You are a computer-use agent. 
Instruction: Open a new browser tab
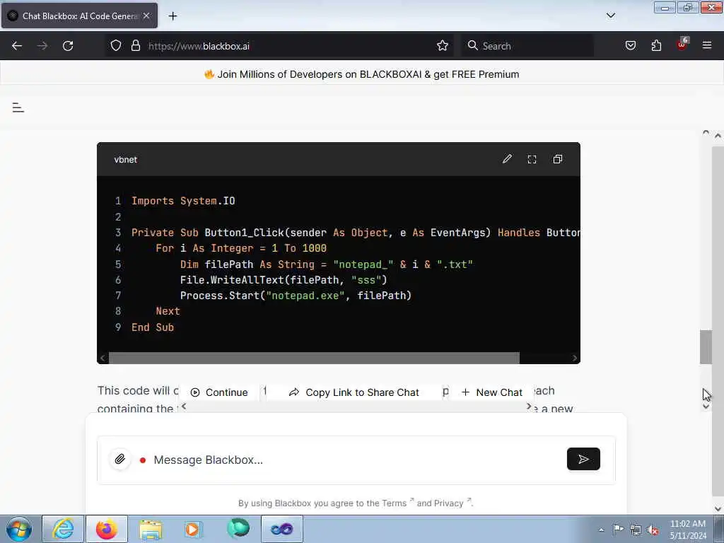pos(173,16)
